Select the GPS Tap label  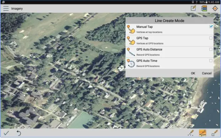[x=142, y=38]
